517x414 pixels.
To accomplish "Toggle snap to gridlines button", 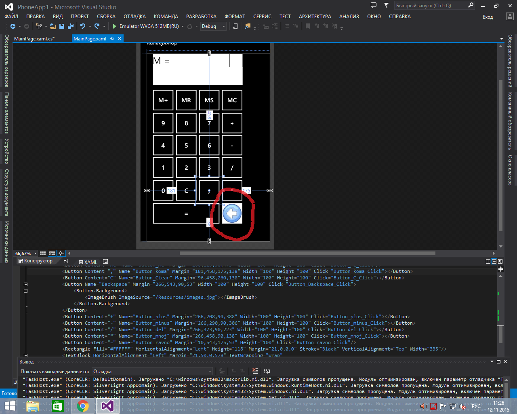I will pos(52,253).
